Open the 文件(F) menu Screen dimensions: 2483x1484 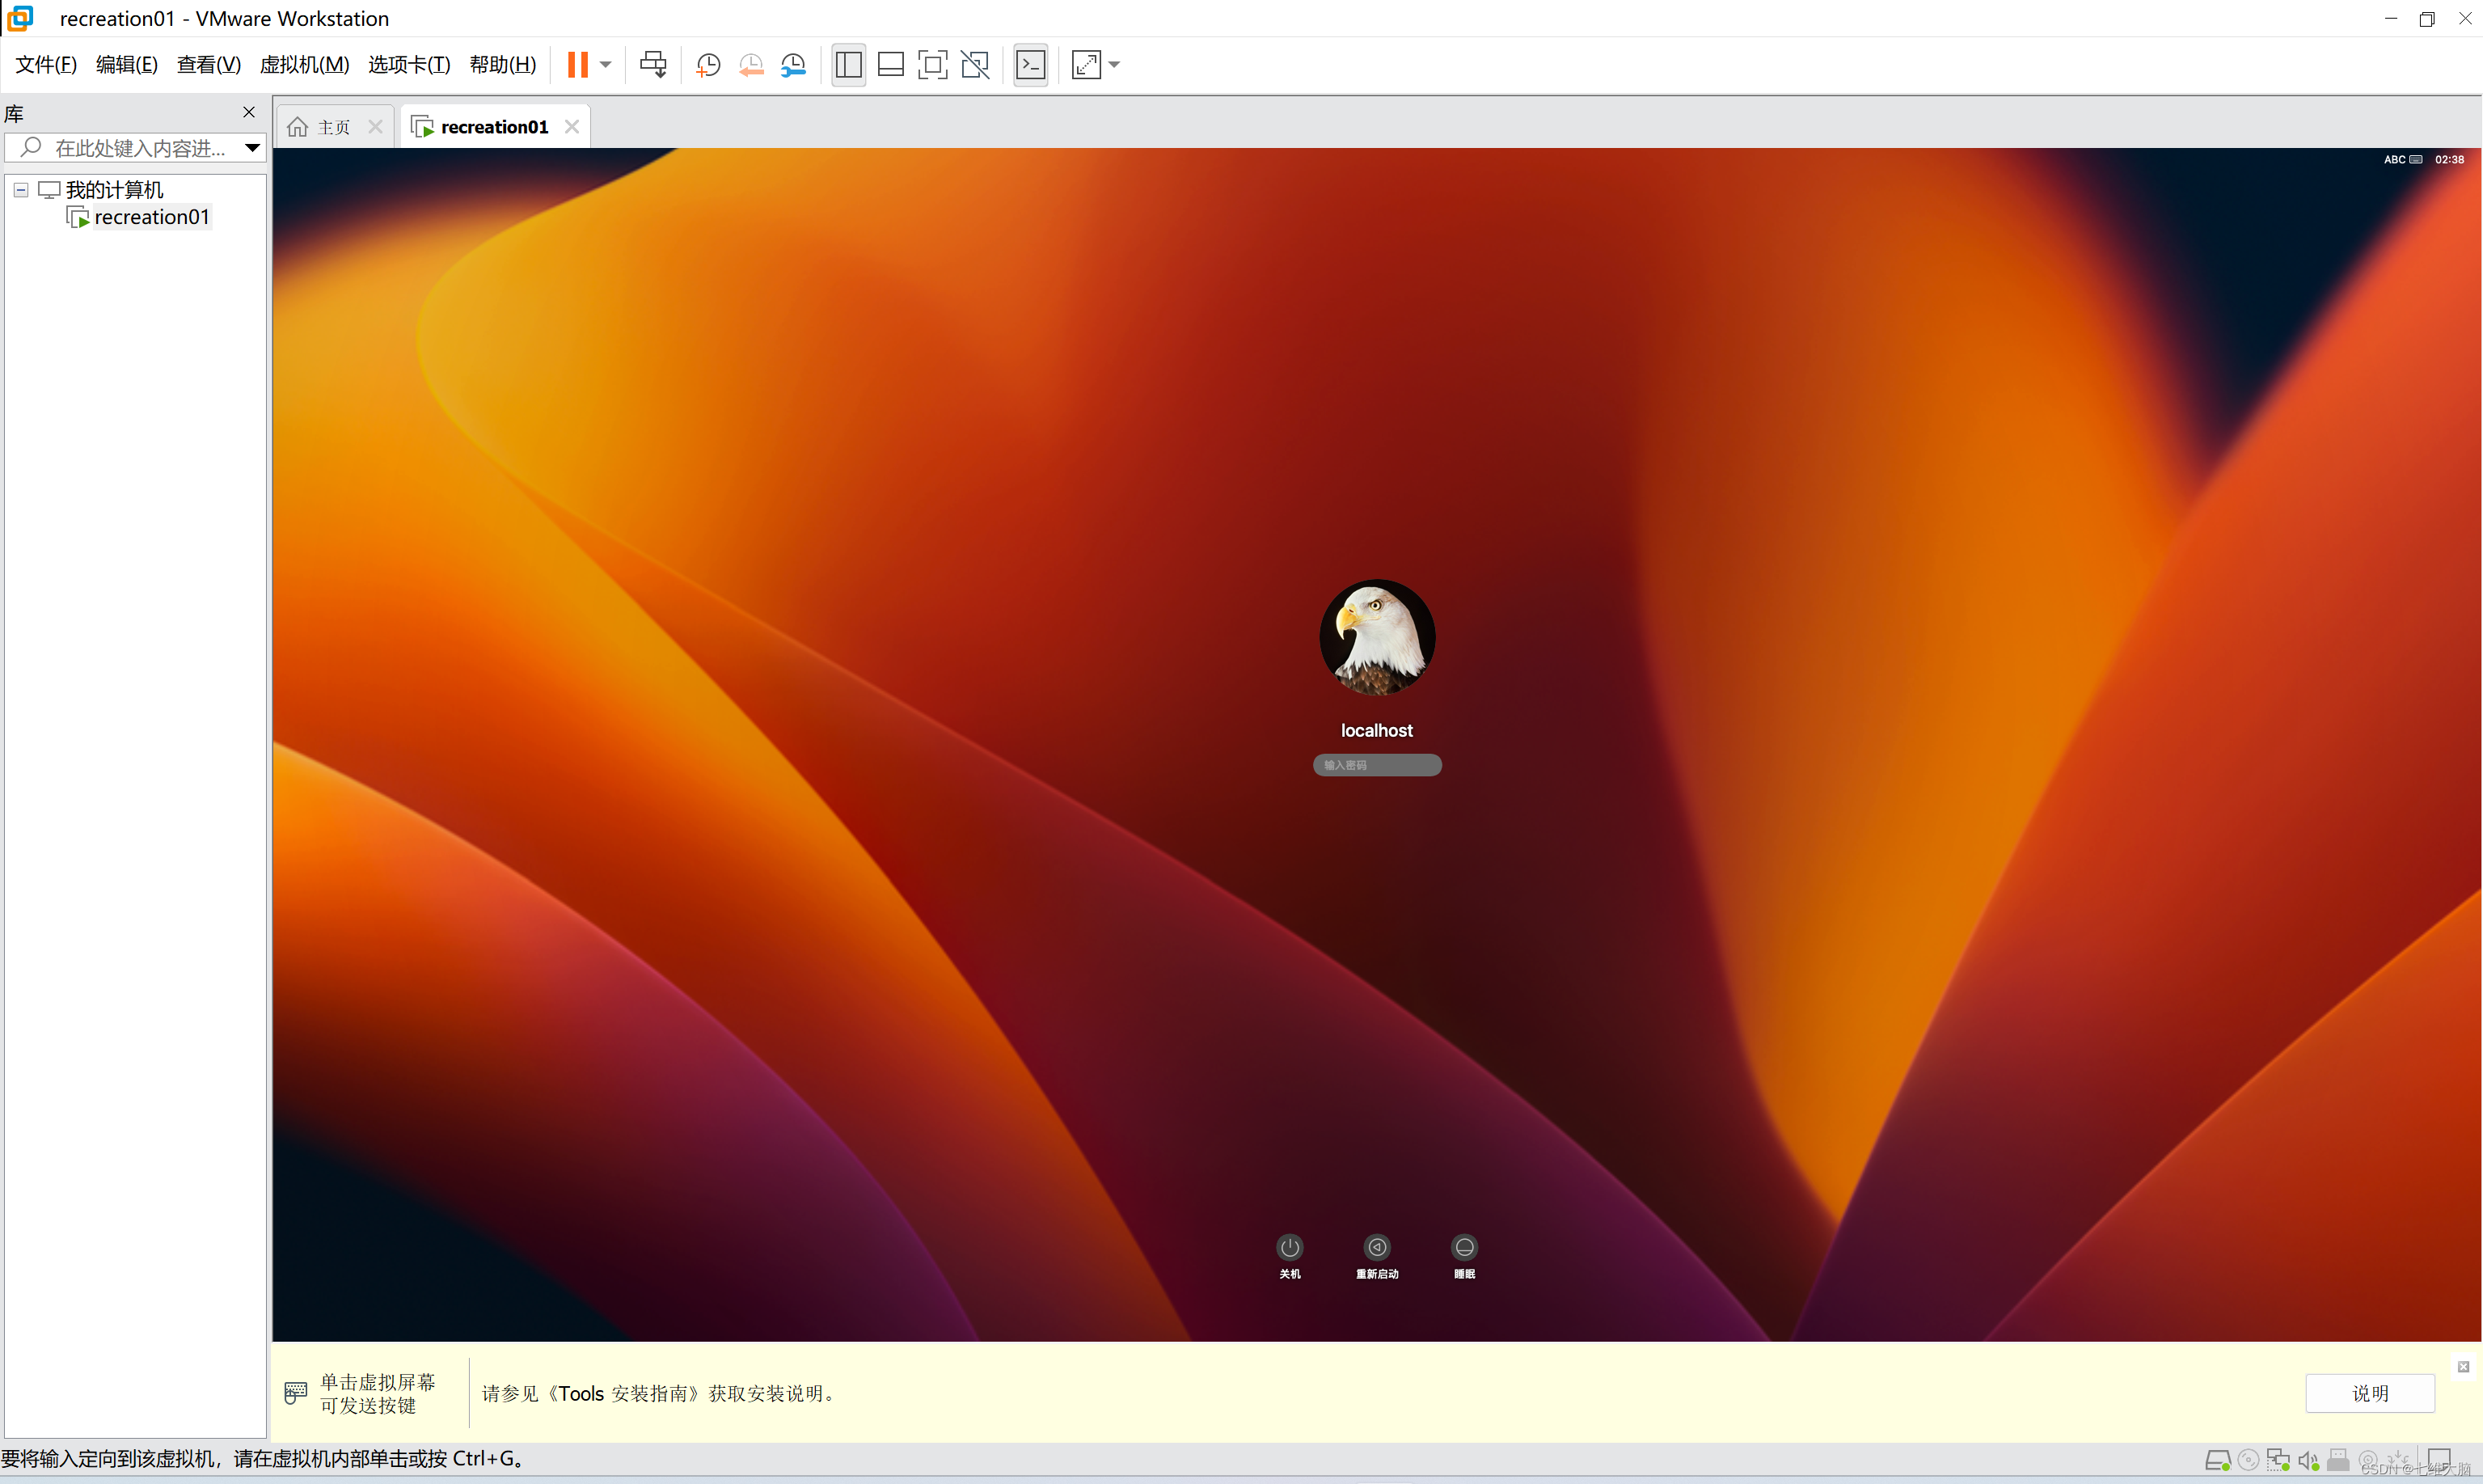coord(46,65)
